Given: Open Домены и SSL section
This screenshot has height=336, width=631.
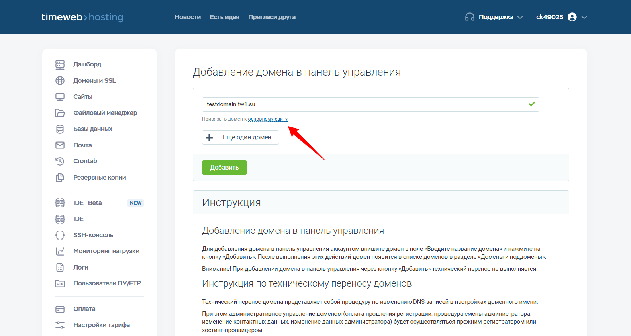Looking at the screenshot, I should (x=94, y=81).
